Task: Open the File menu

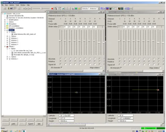Action: (x=2, y=5)
